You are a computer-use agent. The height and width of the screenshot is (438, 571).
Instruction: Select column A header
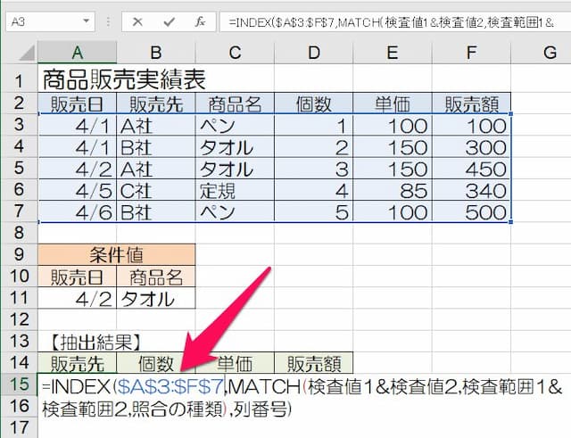pyautogui.click(x=78, y=54)
